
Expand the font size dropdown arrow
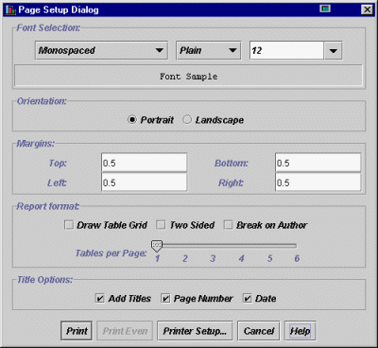pyautogui.click(x=333, y=50)
